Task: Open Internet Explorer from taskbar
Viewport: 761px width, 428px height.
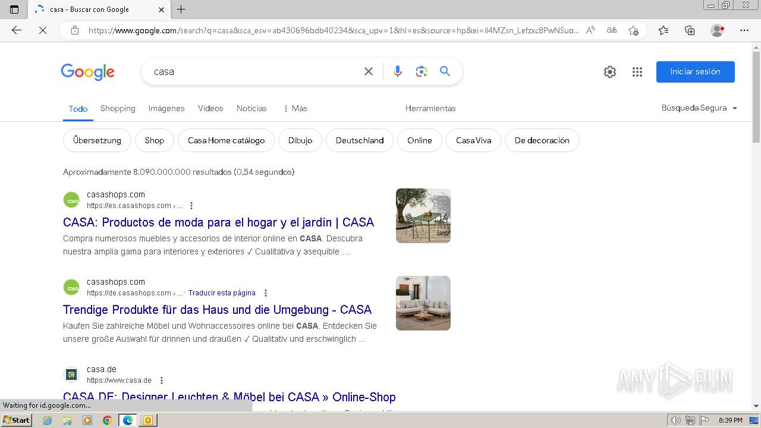Action: tap(48, 420)
